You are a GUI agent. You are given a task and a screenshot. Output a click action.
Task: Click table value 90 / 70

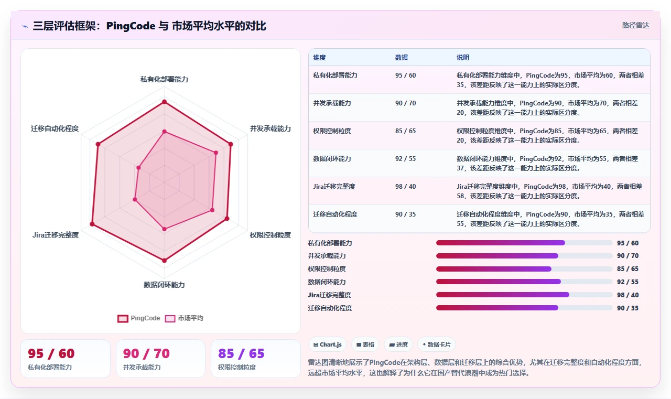click(x=405, y=103)
